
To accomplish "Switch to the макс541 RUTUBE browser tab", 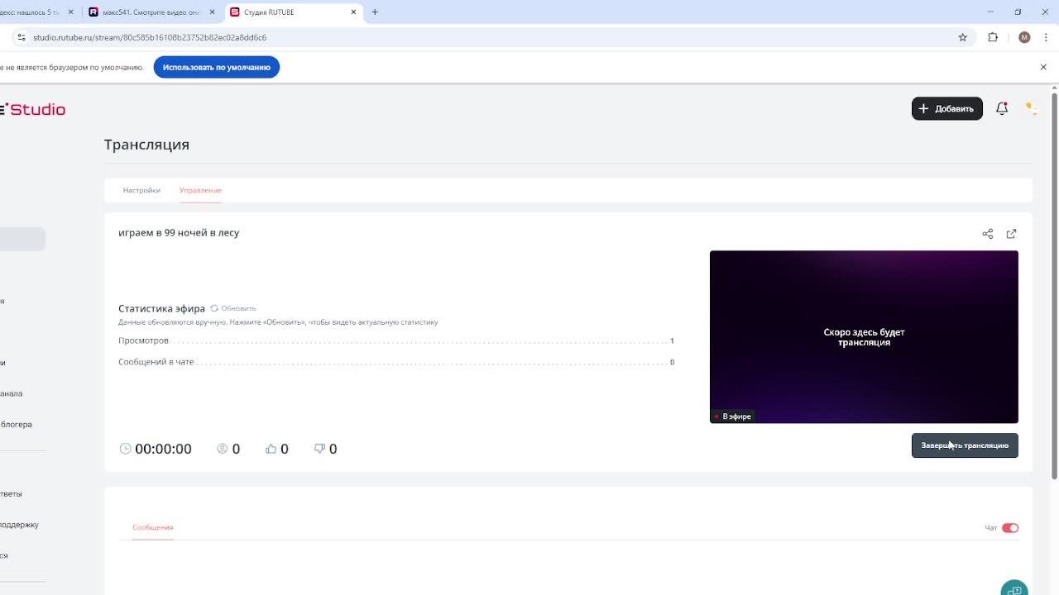I will (150, 12).
